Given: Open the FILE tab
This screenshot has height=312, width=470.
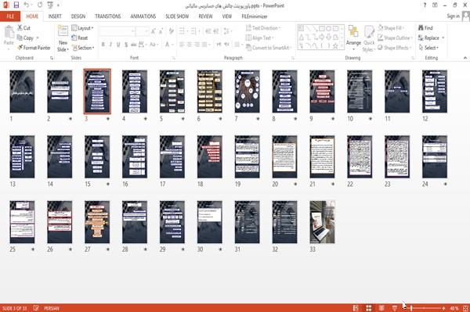Looking at the screenshot, I should [x=10, y=16].
